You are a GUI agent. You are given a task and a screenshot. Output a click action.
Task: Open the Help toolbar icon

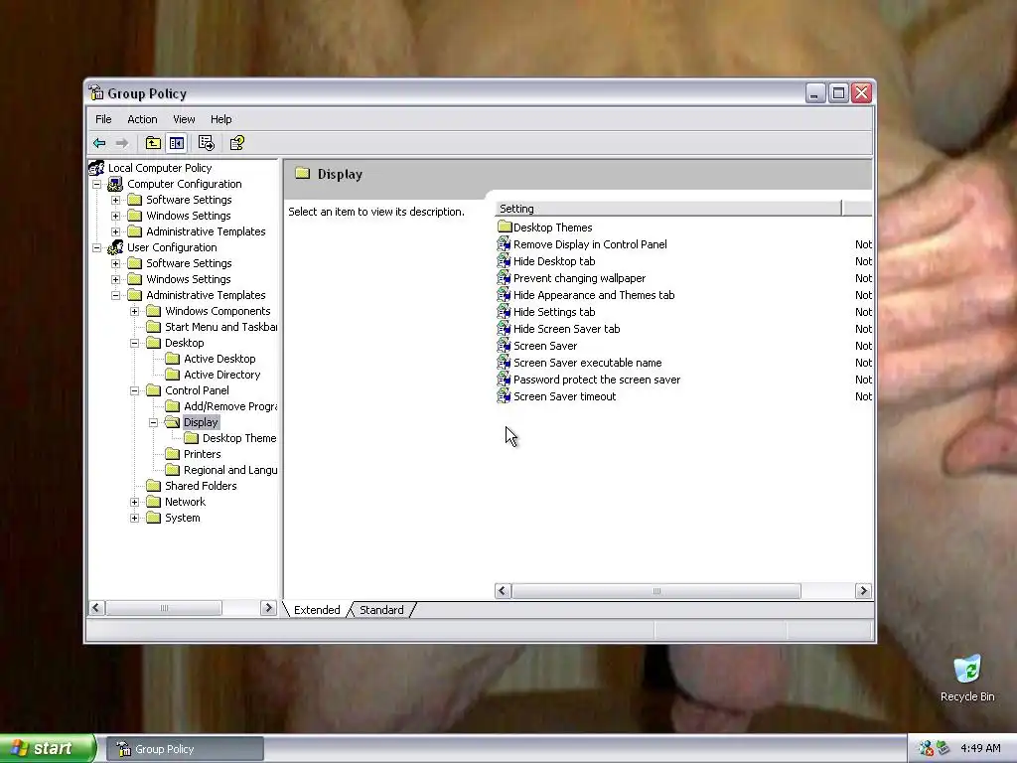click(237, 143)
